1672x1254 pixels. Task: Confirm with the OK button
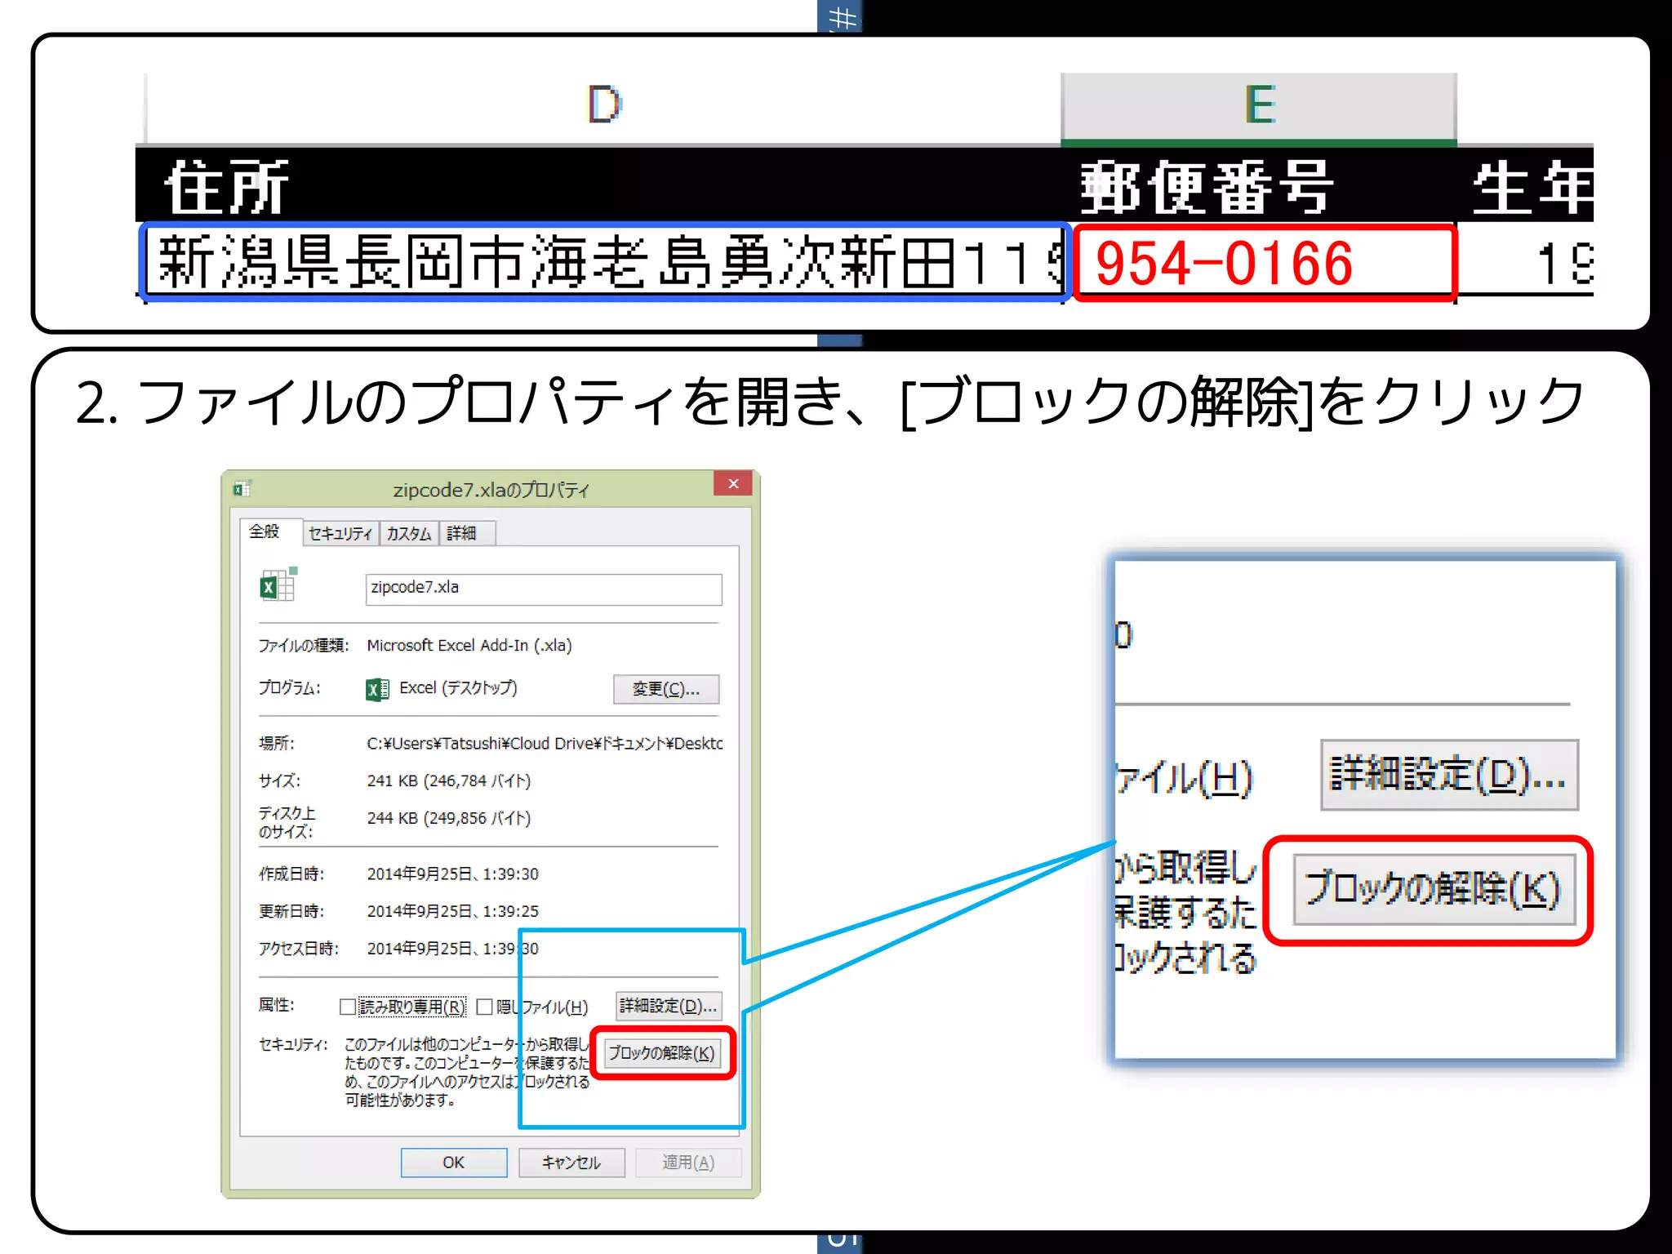click(454, 1163)
